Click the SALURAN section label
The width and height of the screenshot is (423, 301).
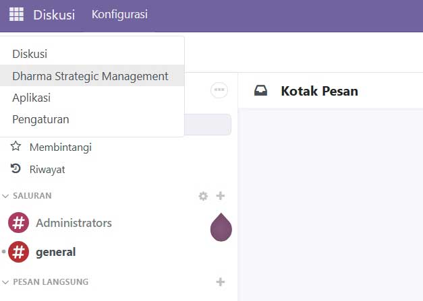[32, 196]
